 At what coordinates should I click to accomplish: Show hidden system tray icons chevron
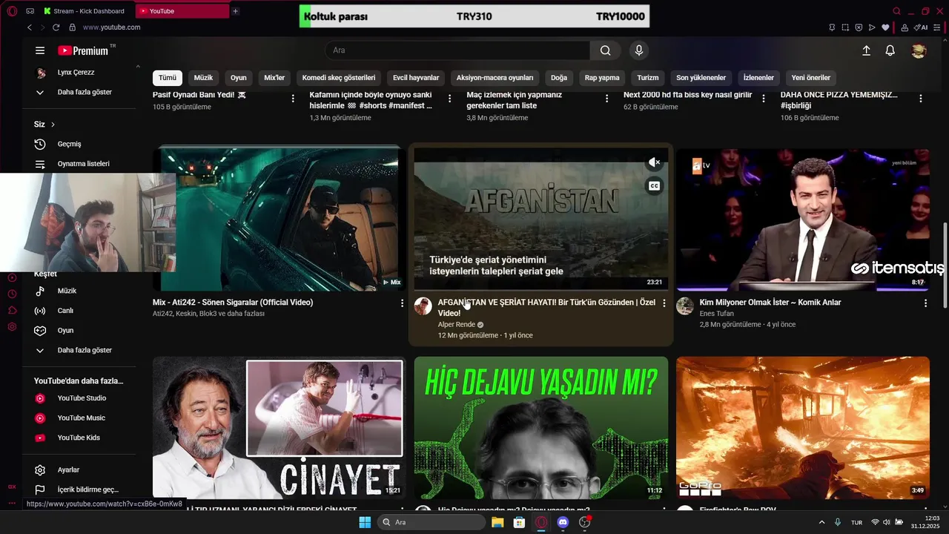821,522
